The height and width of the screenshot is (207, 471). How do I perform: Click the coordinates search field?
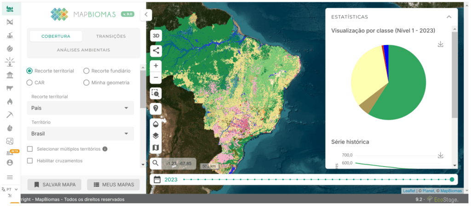178,163
